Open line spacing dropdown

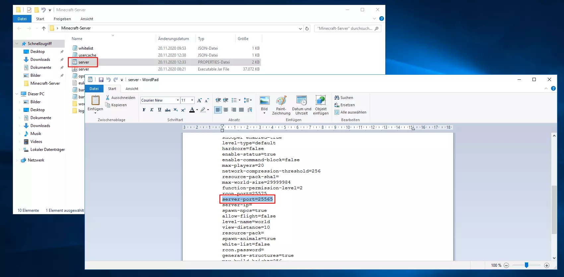point(248,100)
